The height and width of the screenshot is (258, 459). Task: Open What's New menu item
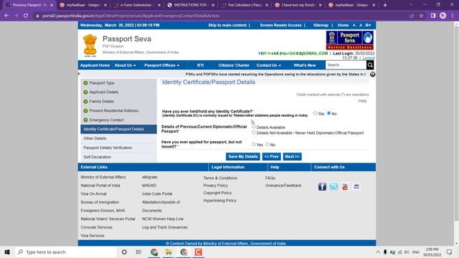[304, 65]
